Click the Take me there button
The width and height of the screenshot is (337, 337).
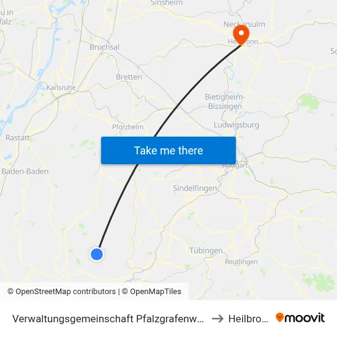(x=168, y=150)
